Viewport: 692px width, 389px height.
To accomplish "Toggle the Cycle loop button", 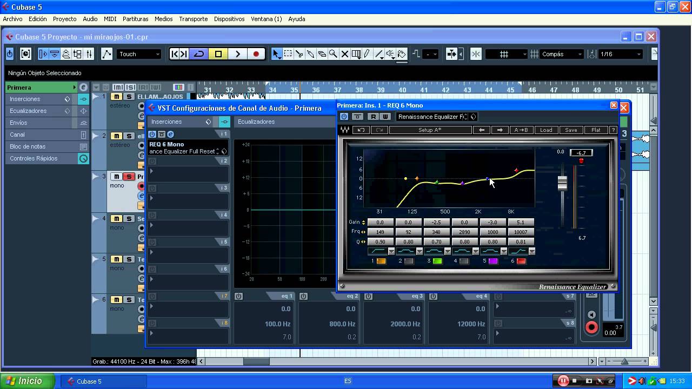I will coord(199,53).
